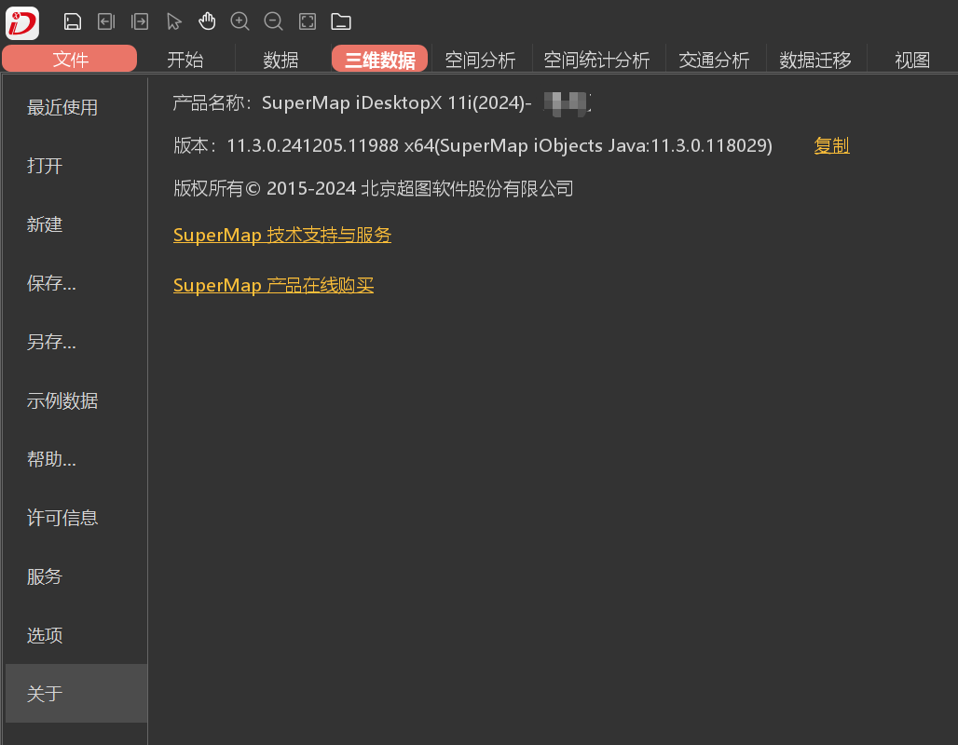
Task: Click the zoom in magnifier icon
Action: [239, 21]
